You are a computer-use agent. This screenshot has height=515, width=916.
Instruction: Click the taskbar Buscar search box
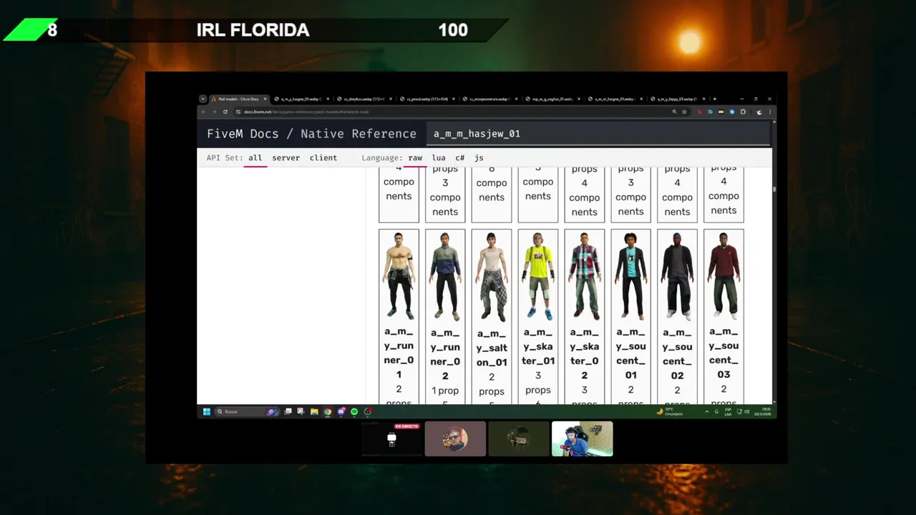tap(248, 411)
